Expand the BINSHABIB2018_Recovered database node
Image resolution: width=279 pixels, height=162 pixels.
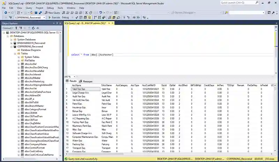(x=12, y=43)
